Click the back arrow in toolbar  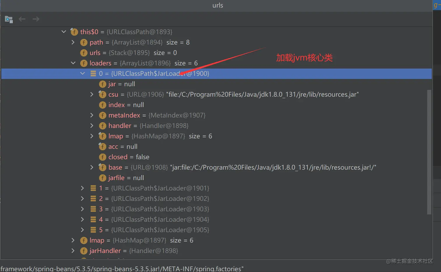click(x=22, y=19)
